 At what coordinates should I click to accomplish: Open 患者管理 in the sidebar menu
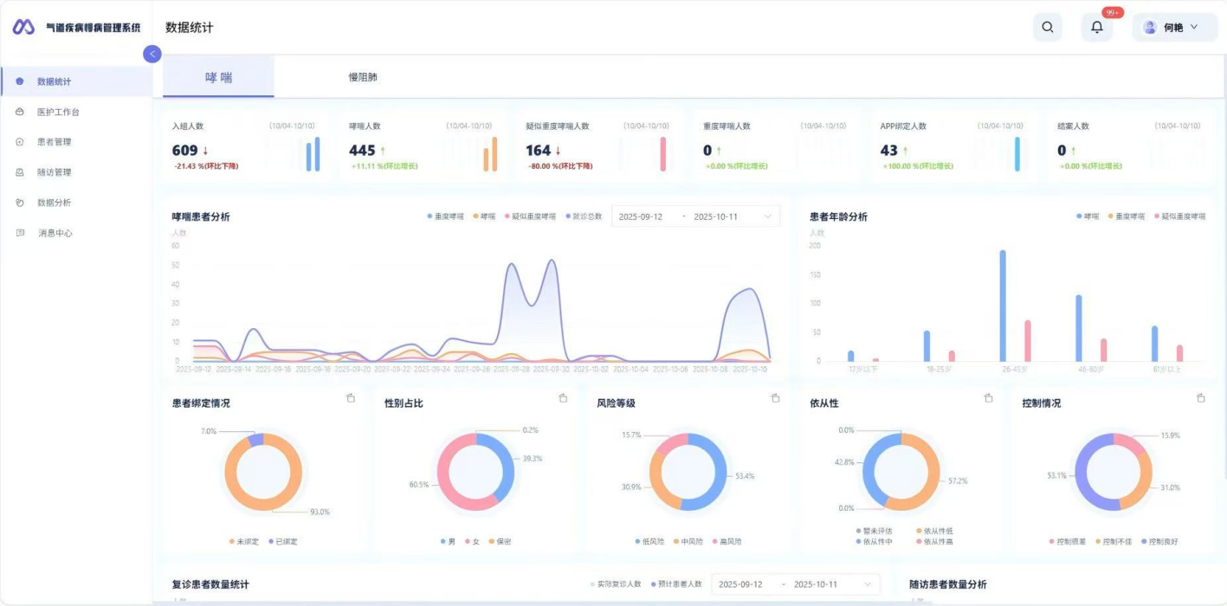(54, 142)
